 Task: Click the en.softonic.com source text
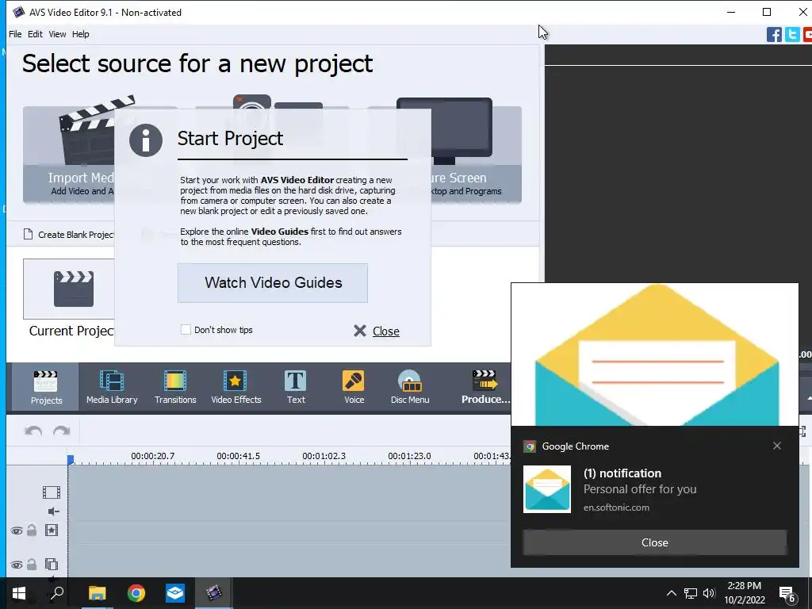(x=616, y=507)
